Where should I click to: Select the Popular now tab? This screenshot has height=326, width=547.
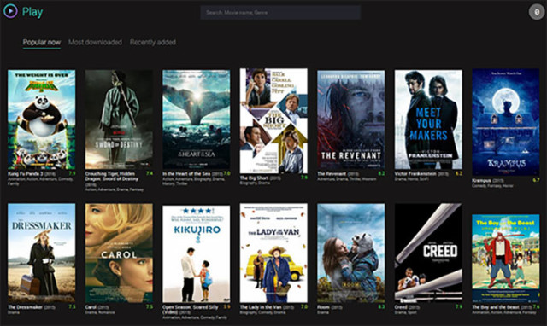pyautogui.click(x=42, y=42)
